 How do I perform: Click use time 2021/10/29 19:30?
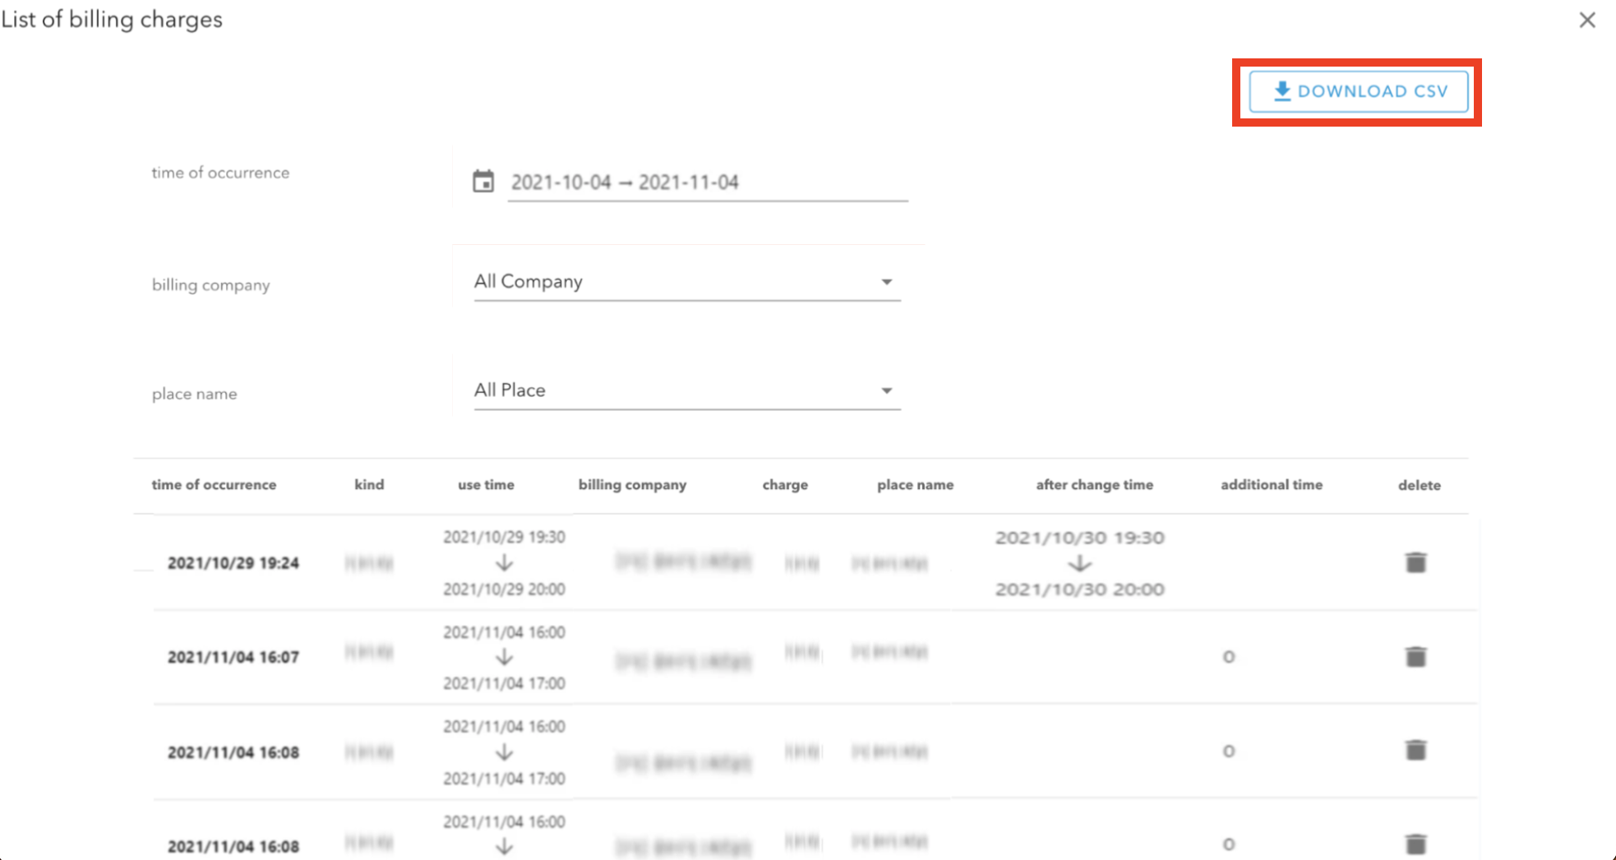pos(504,537)
